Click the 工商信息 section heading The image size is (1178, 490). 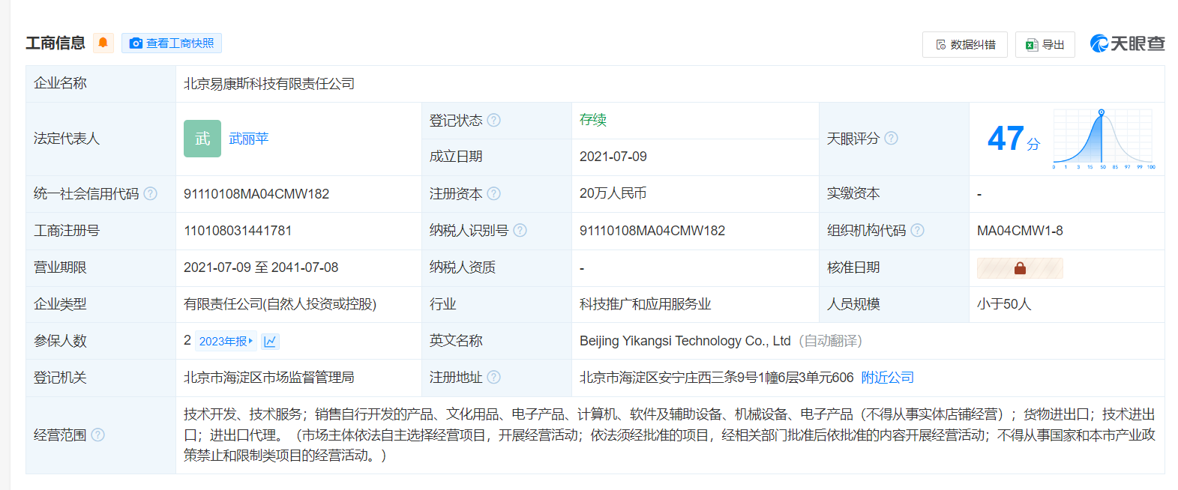coord(55,43)
